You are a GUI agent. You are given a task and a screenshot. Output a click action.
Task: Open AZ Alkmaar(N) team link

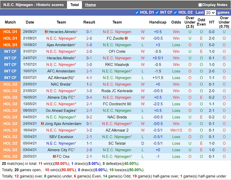click(x=61, y=78)
